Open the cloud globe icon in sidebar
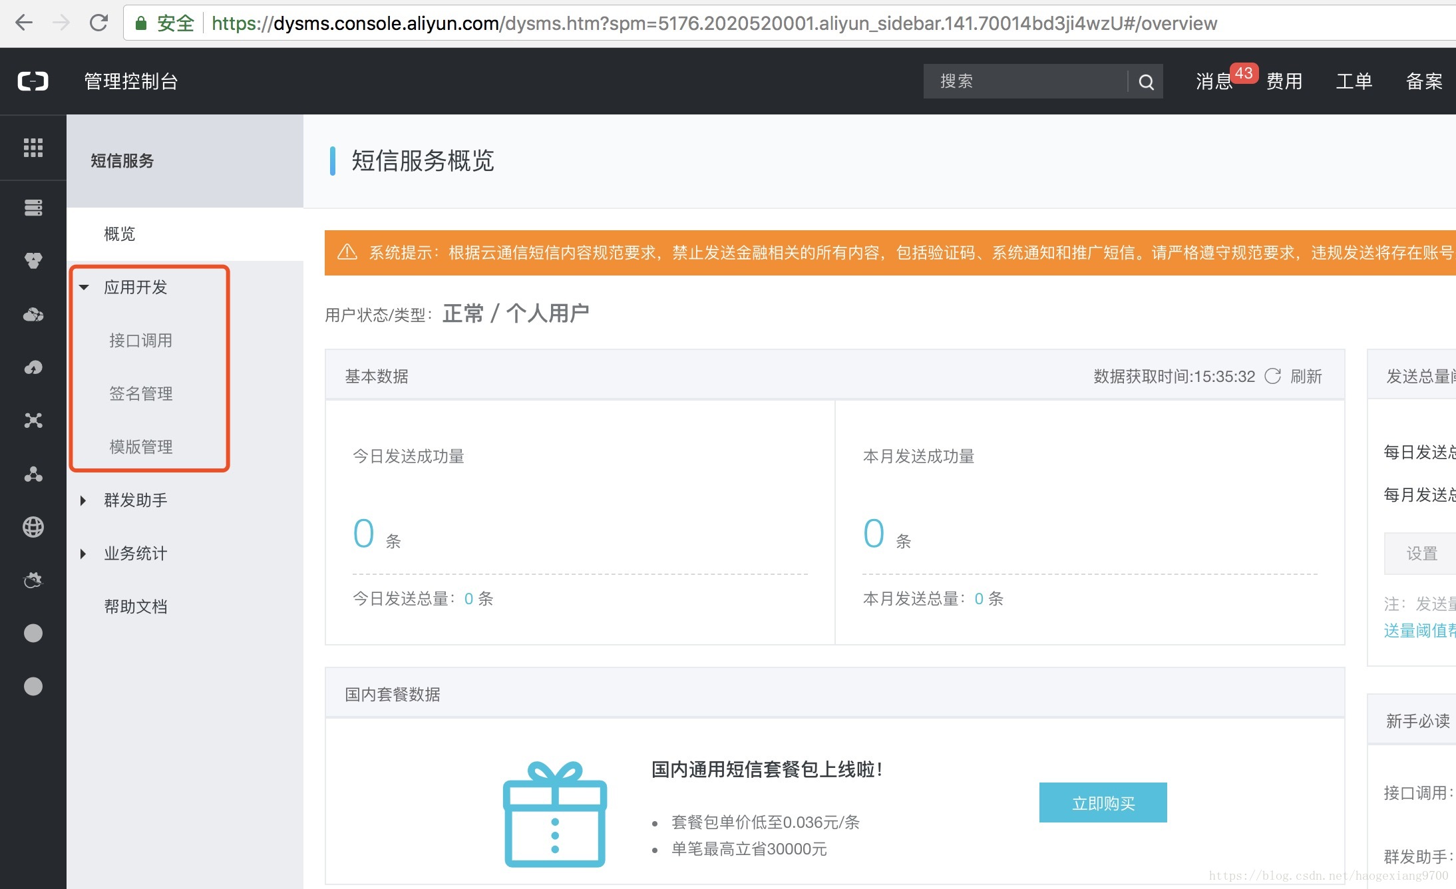1456x889 pixels. 33,314
